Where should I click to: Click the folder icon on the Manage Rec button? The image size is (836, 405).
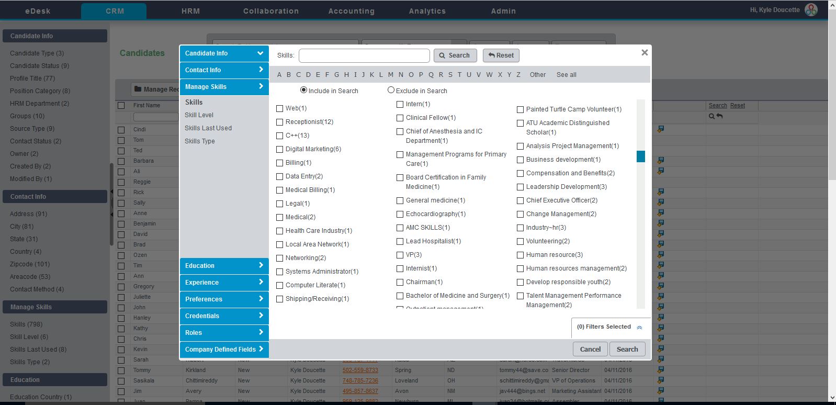[x=138, y=89]
